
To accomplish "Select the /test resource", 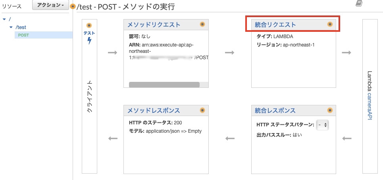I will [21, 27].
